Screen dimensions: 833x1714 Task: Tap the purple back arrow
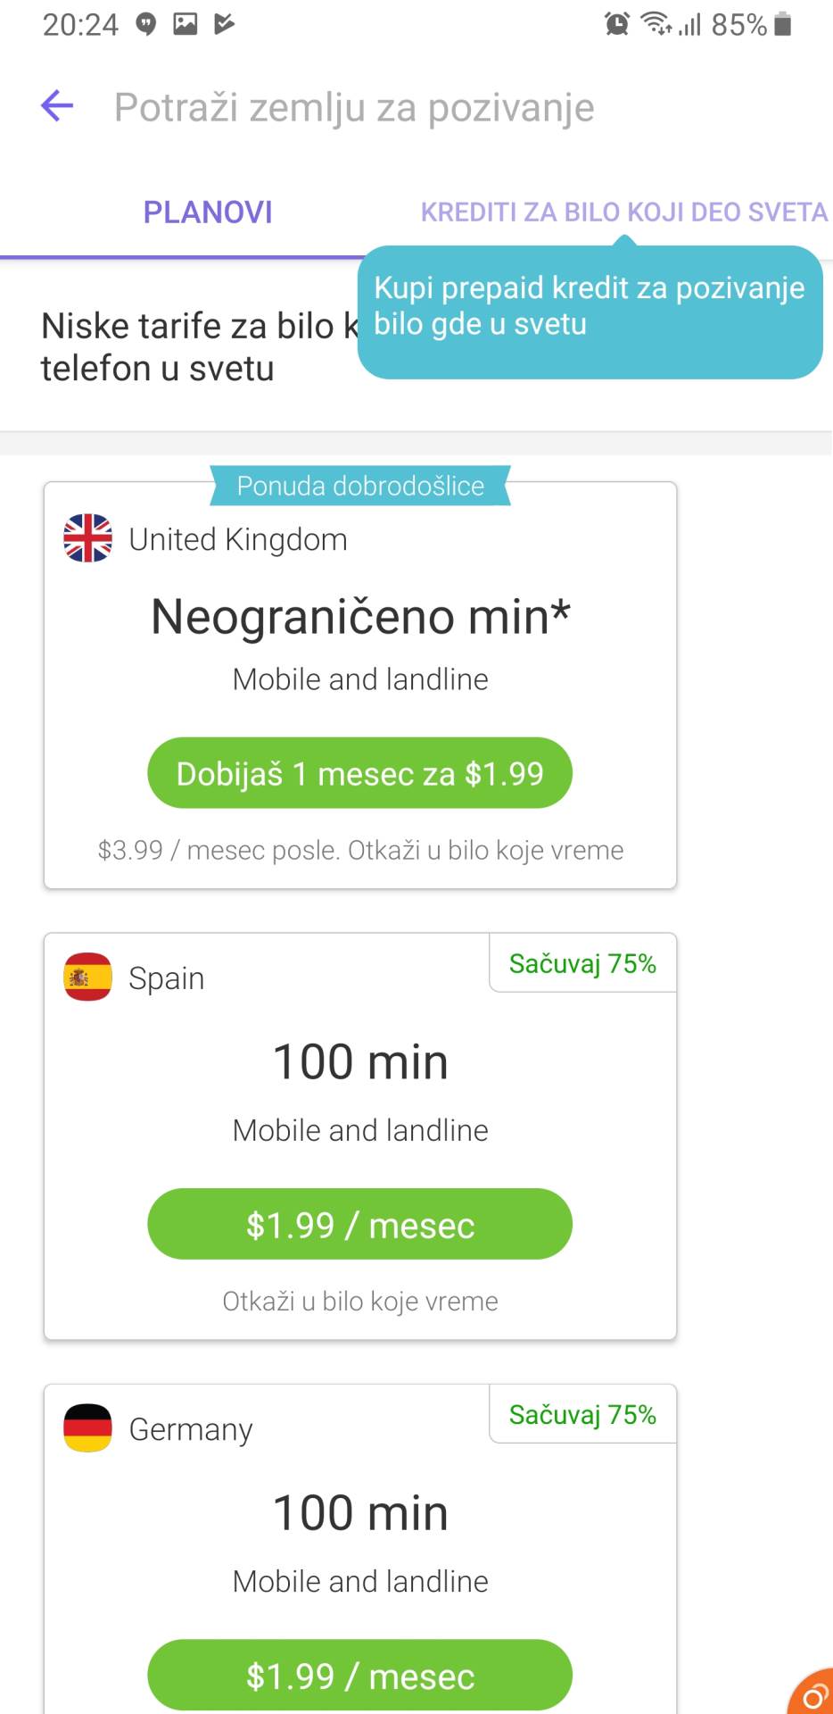point(57,106)
